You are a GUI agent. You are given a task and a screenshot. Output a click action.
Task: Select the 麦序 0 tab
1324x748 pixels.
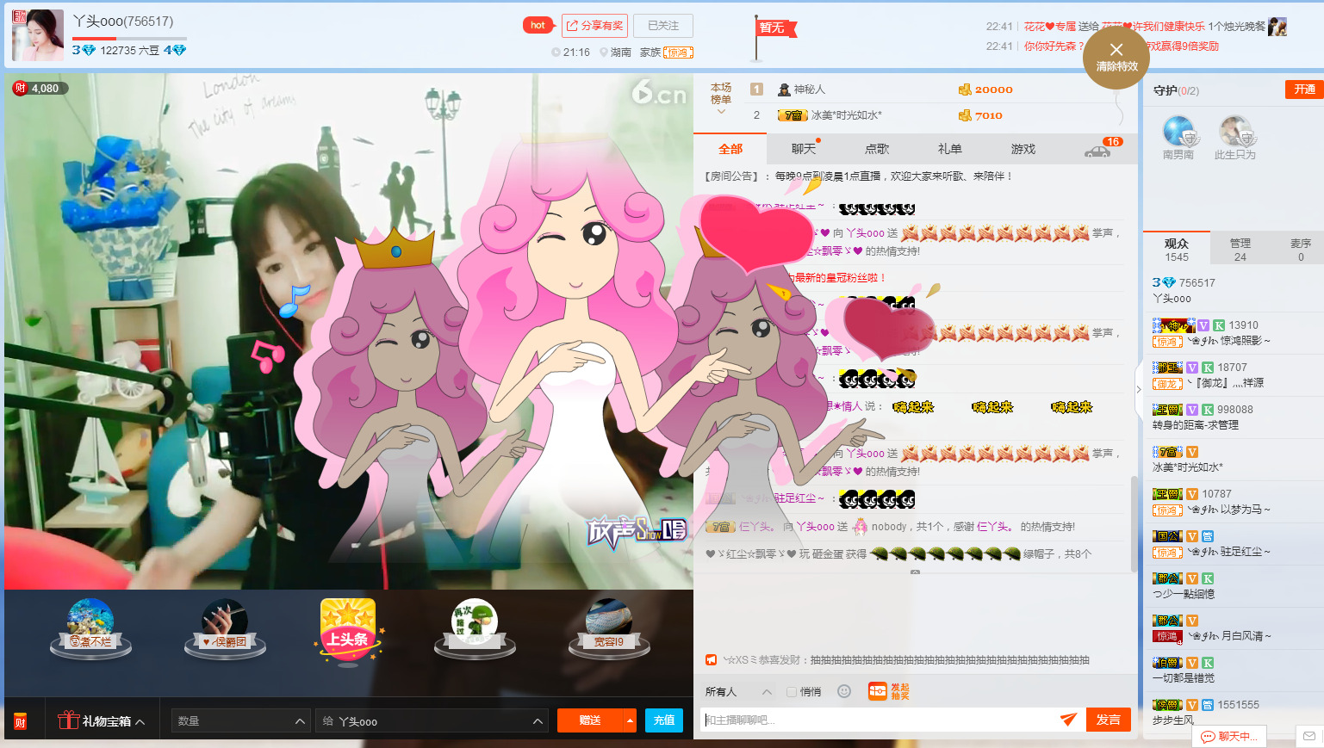(x=1301, y=250)
